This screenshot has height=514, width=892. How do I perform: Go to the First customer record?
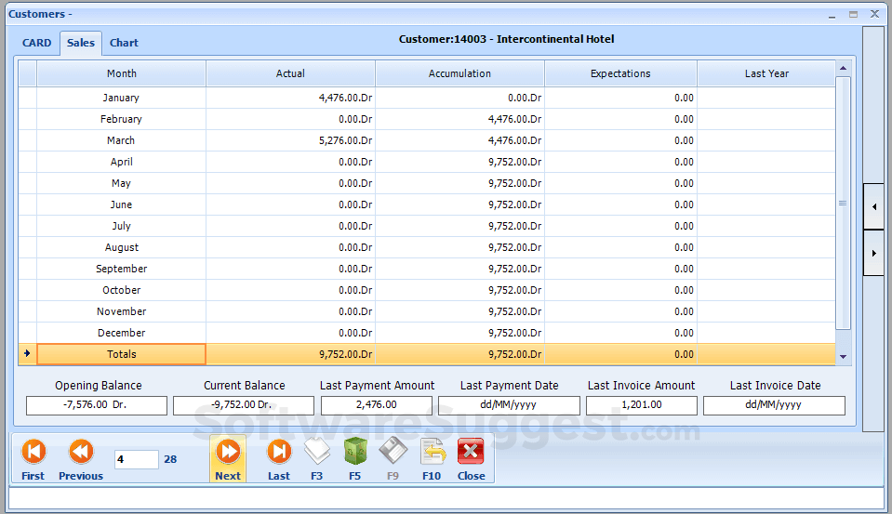point(33,459)
